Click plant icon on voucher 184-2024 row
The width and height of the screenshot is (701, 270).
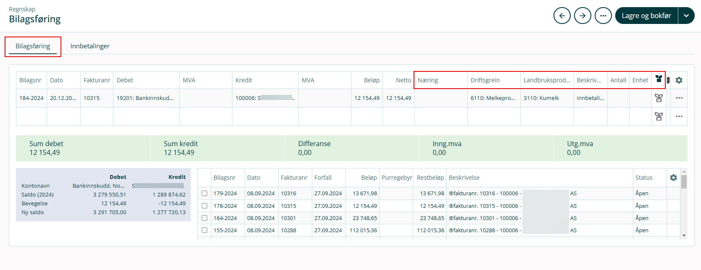tap(659, 98)
